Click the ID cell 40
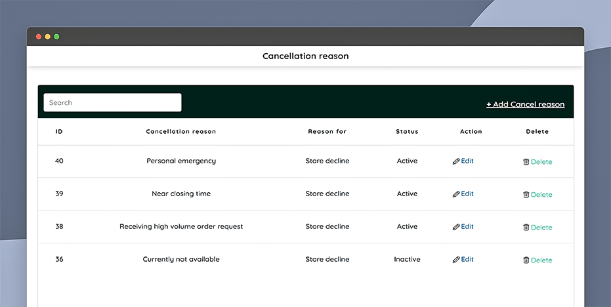Screen dimensions: 611x307 pyautogui.click(x=59, y=161)
